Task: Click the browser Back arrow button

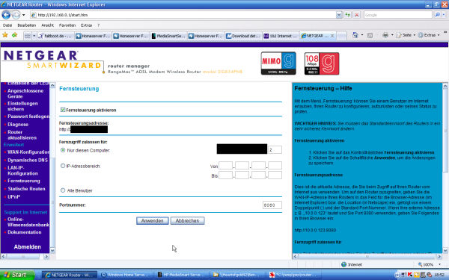Action: (6, 15)
